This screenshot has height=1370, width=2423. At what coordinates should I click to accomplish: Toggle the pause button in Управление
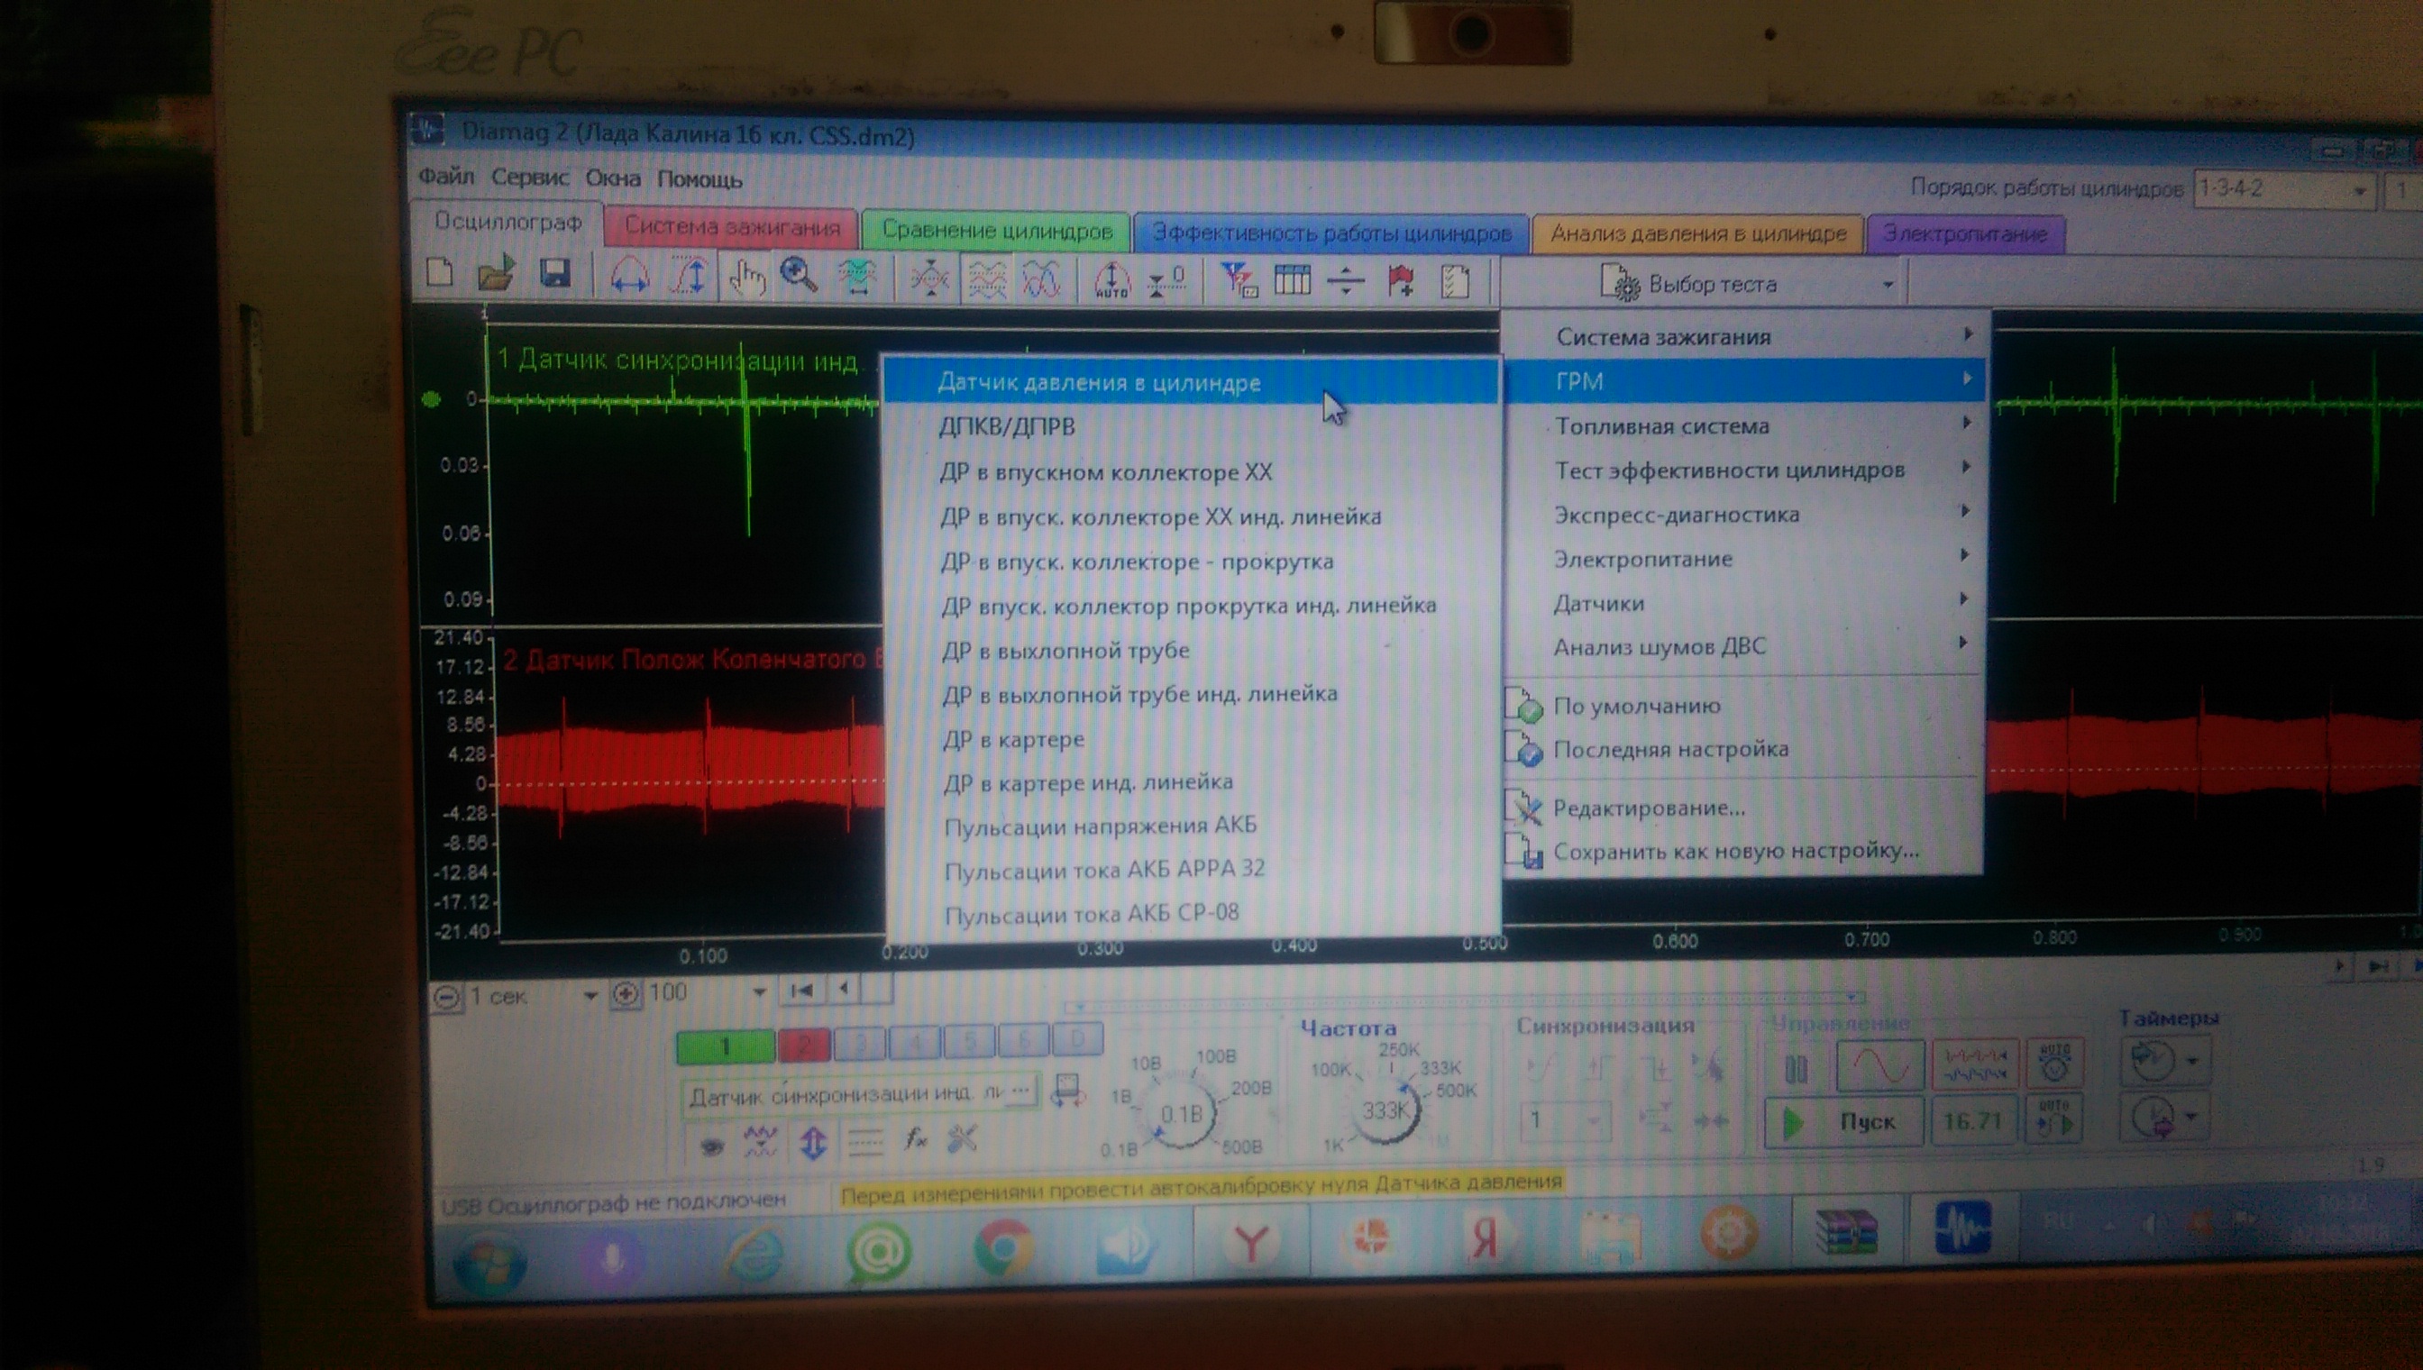click(x=1796, y=1068)
